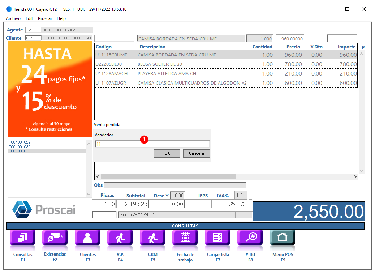Click the price field showing 960.00000

click(x=290, y=39)
